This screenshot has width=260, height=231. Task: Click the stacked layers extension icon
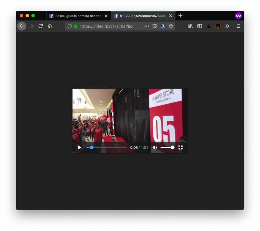pyautogui.click(x=209, y=26)
